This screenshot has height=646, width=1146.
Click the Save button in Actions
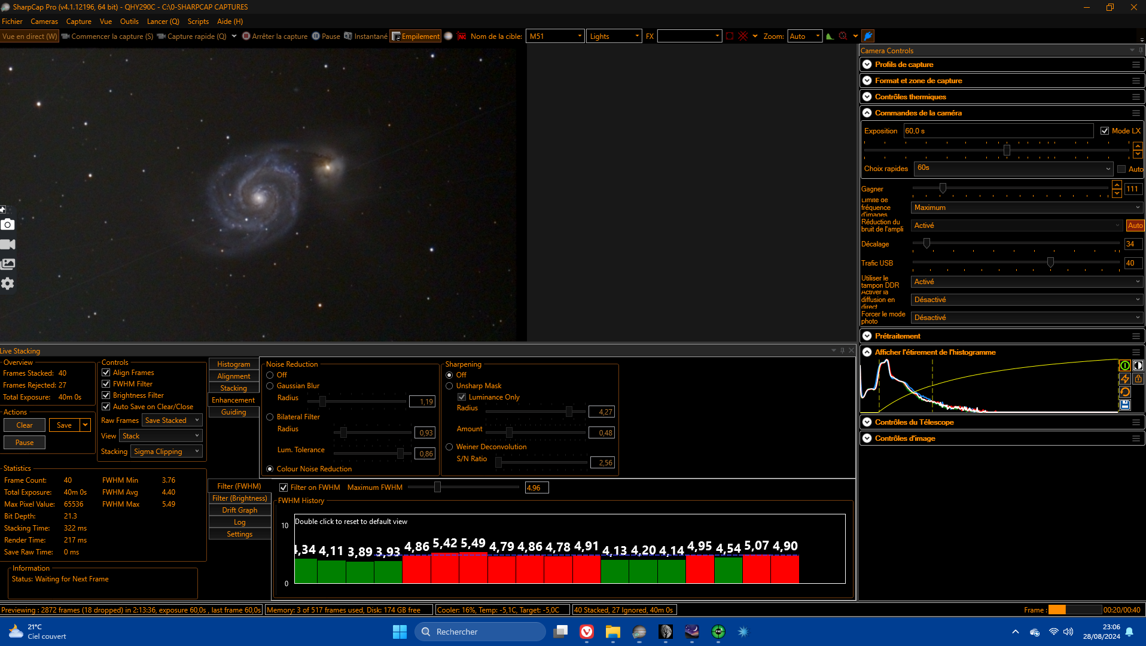click(x=64, y=425)
